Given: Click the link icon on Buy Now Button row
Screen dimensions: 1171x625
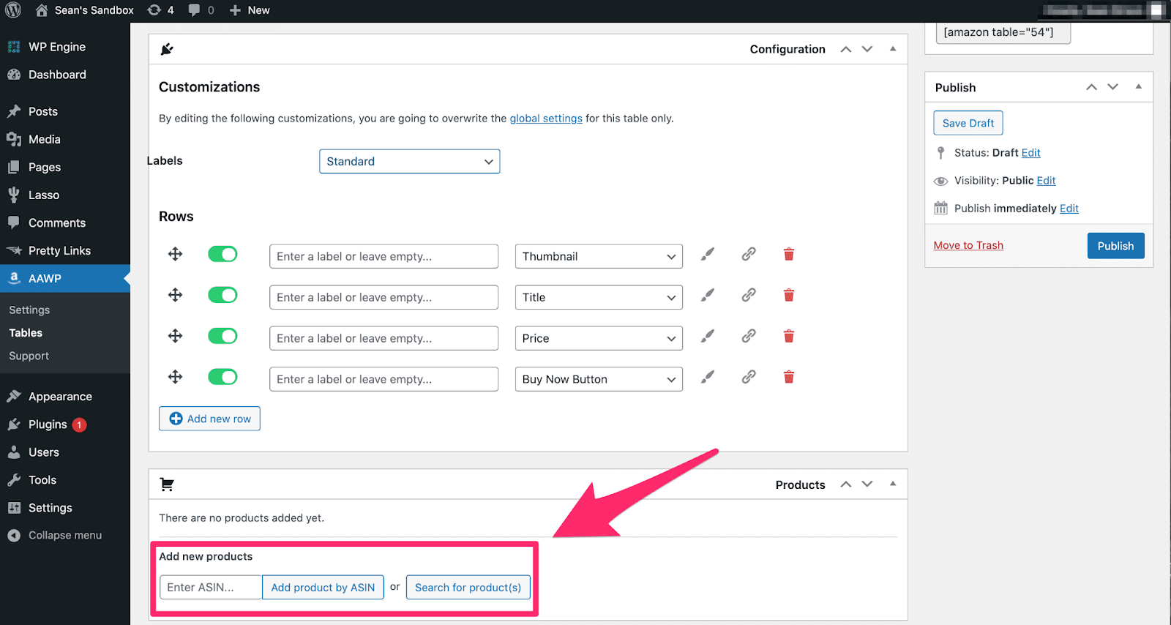Looking at the screenshot, I should coord(748,377).
